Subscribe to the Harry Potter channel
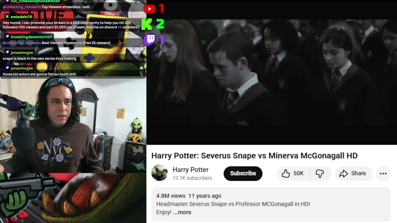Image resolution: width=397 pixels, height=223 pixels. [x=243, y=173]
